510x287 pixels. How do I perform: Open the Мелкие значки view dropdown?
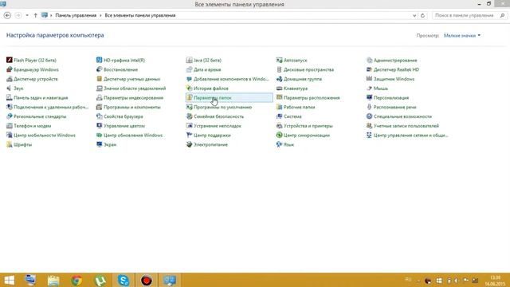(x=462, y=35)
